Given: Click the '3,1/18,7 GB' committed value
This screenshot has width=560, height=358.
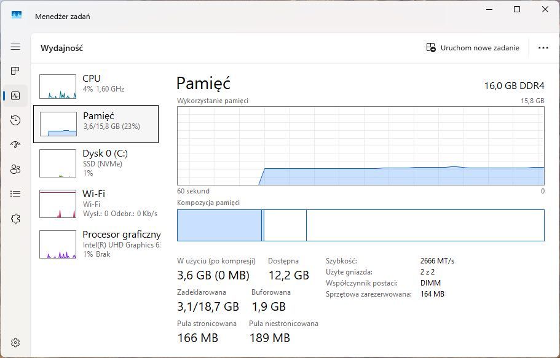Looking at the screenshot, I should click(x=208, y=306).
